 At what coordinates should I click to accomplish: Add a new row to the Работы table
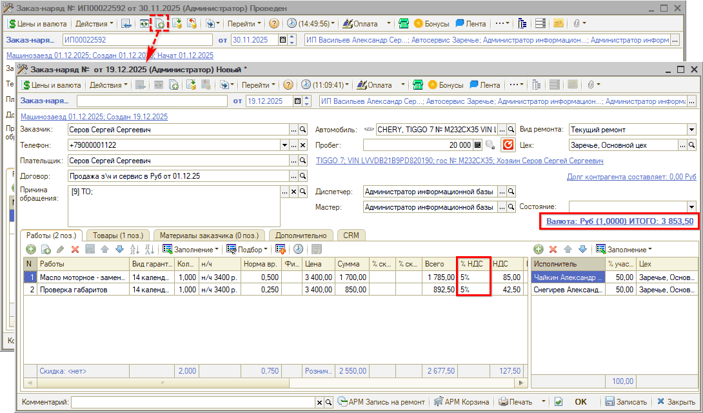pos(30,249)
